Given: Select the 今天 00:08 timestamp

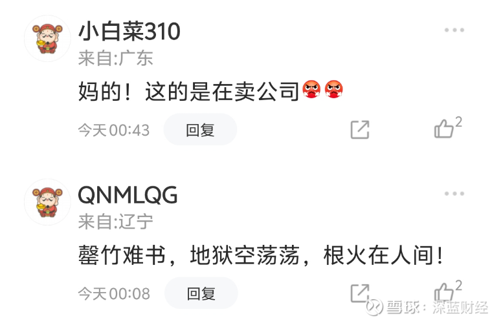Looking at the screenshot, I should [114, 294].
